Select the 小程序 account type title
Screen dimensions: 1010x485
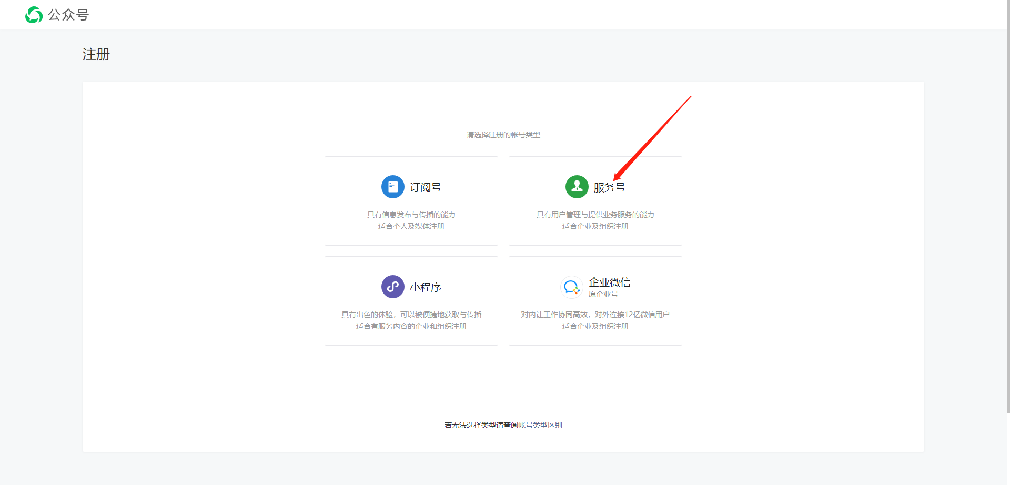pyautogui.click(x=426, y=287)
